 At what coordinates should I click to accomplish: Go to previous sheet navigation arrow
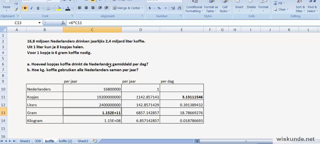point(6,141)
